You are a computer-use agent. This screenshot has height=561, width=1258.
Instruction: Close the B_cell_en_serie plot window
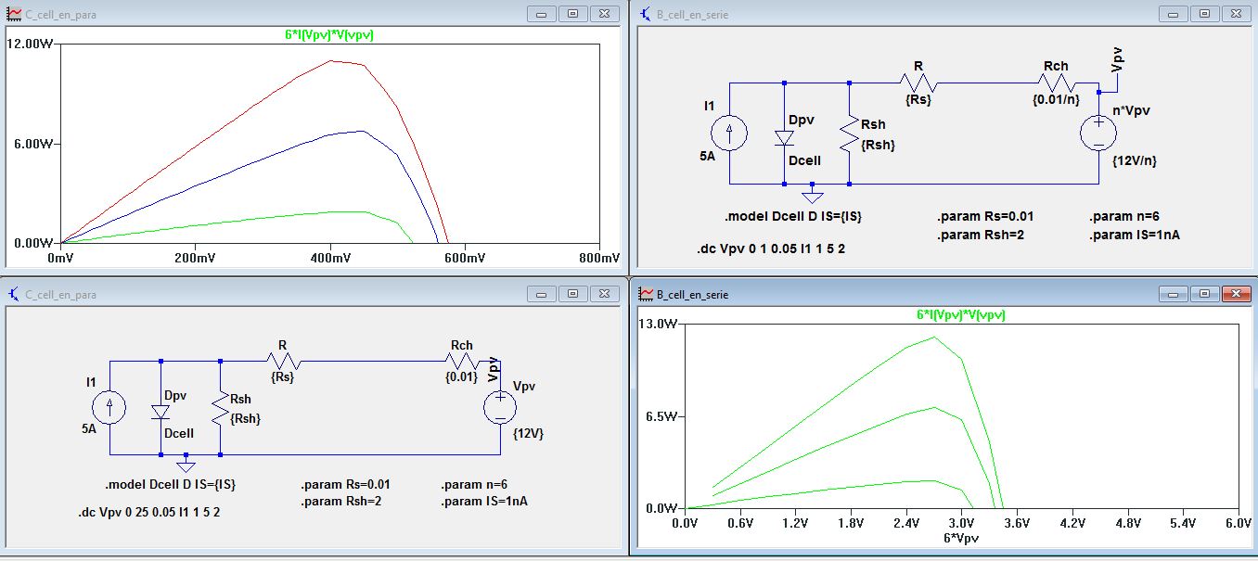click(x=1235, y=294)
